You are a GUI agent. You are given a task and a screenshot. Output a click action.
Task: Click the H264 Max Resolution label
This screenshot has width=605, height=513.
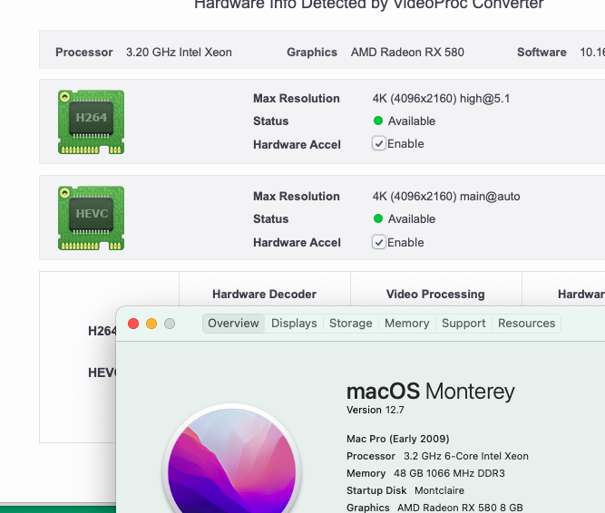297,98
